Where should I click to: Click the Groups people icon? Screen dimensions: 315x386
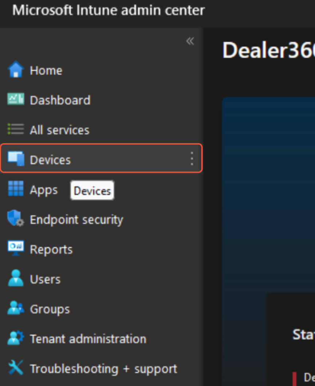click(x=16, y=308)
